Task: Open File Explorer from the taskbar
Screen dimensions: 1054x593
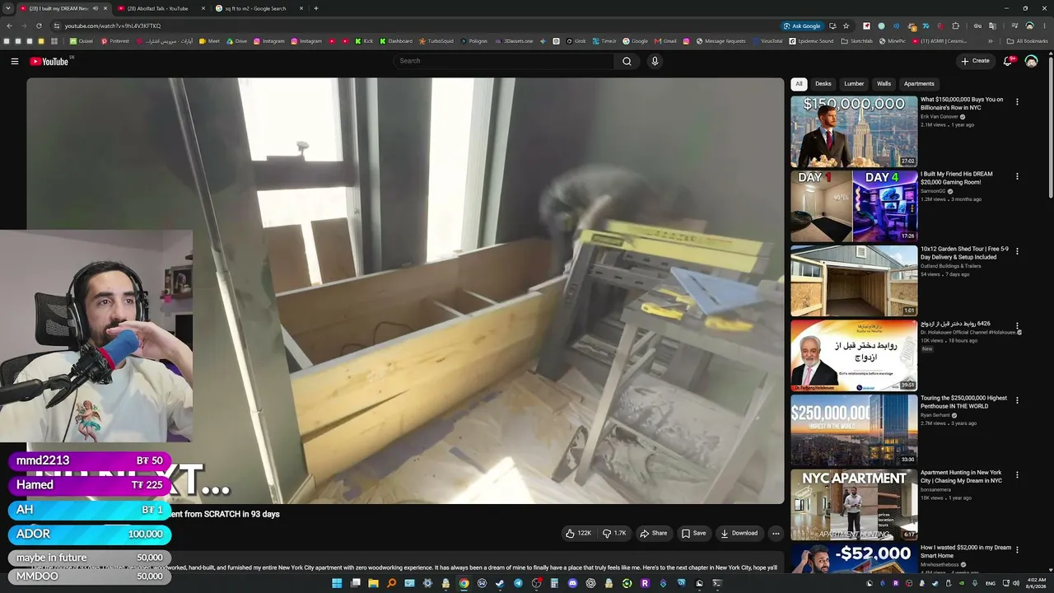Action: pos(373,583)
